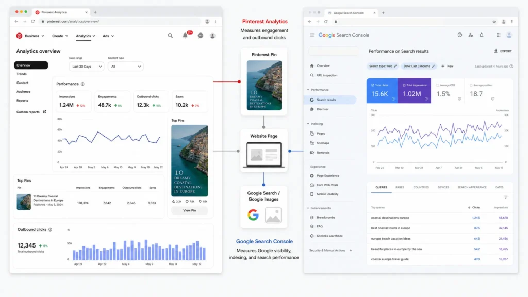Expand Security & Manual Actions section
528x297 pixels.
pyautogui.click(x=351, y=251)
